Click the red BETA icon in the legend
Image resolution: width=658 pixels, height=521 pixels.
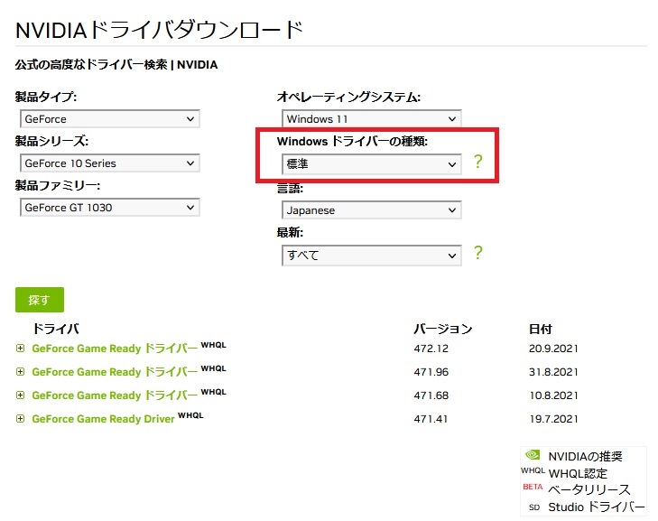coord(533,488)
